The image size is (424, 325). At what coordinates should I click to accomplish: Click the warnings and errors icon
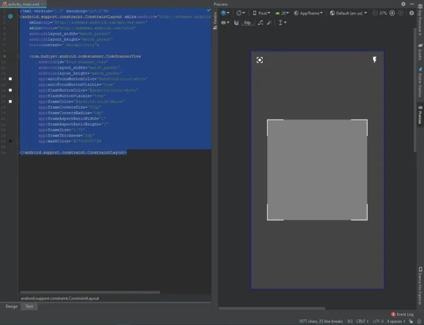pos(411,13)
